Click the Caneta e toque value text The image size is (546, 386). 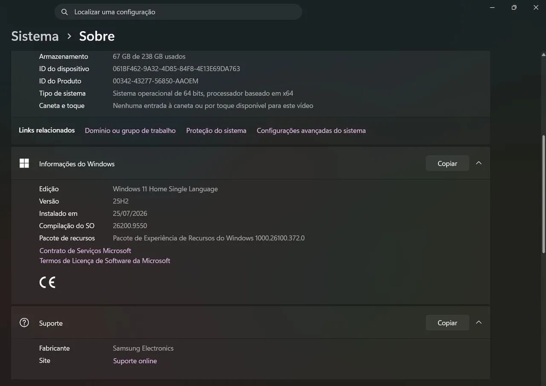pos(213,106)
